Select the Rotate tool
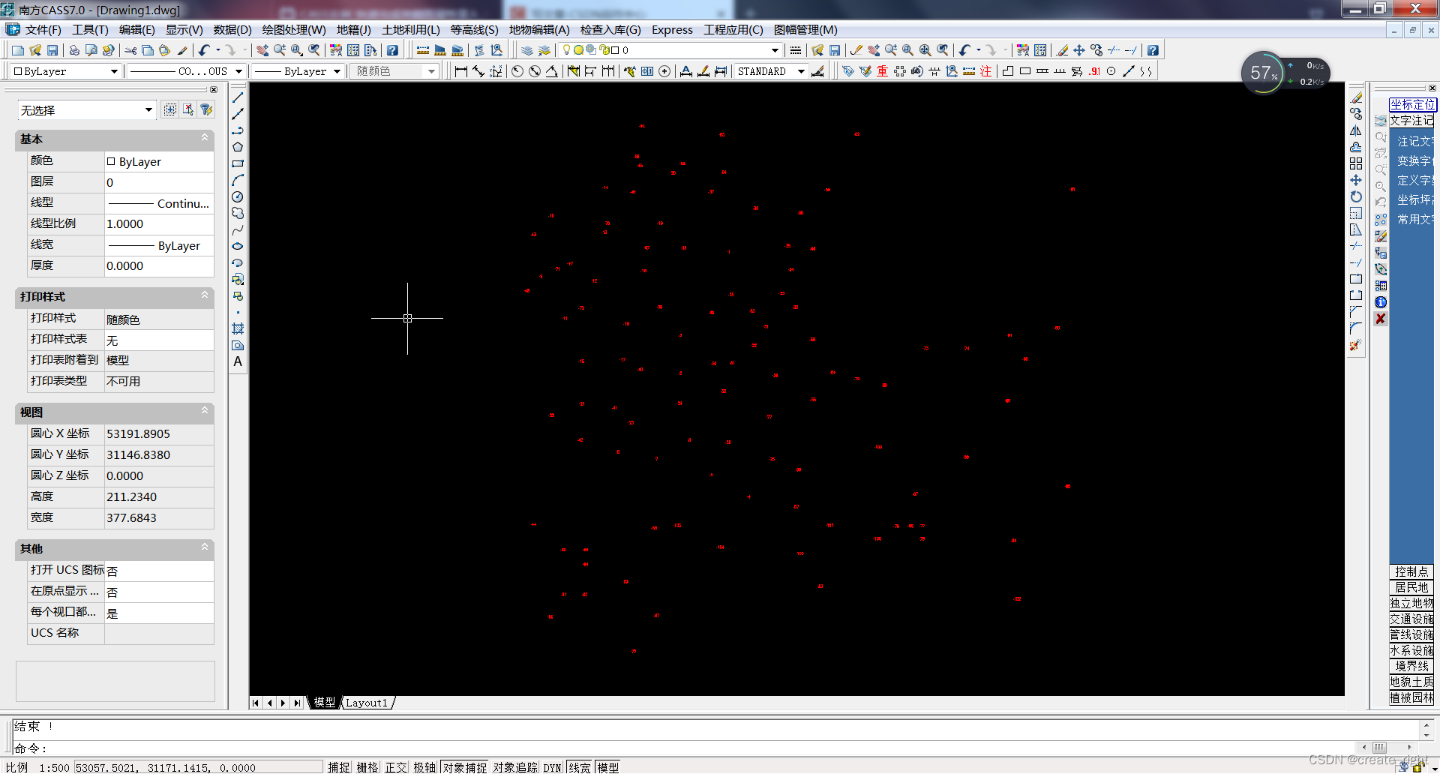Screen dimensions: 1440x774 pyautogui.click(x=1356, y=196)
